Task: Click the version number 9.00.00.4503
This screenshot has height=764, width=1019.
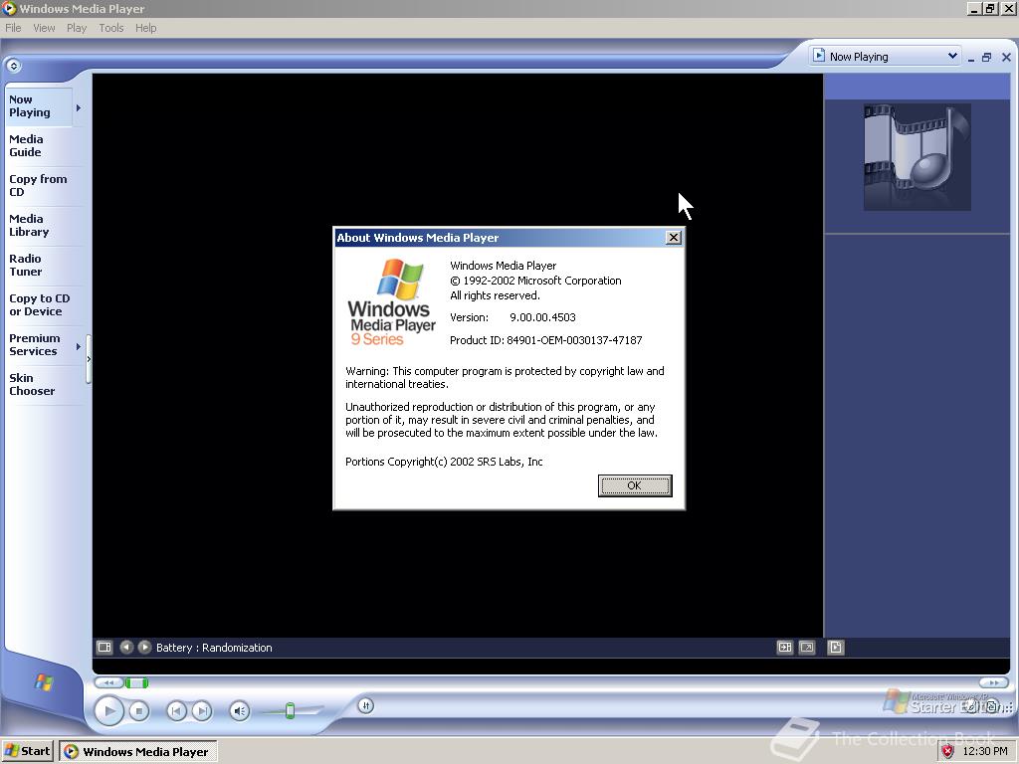Action: pyautogui.click(x=542, y=317)
